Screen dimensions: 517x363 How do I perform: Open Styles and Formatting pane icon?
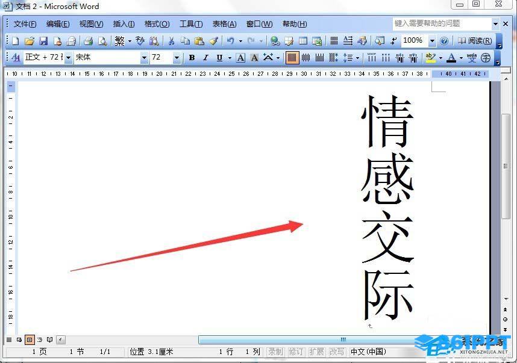(x=16, y=58)
